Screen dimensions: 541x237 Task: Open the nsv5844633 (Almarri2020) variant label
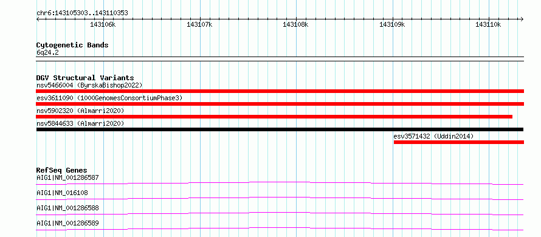click(80, 123)
